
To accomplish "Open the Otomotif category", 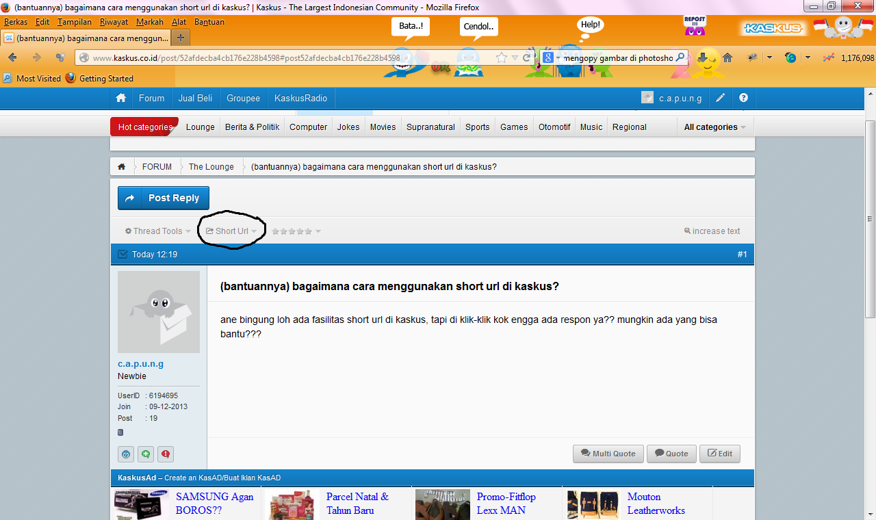I will pyautogui.click(x=554, y=127).
